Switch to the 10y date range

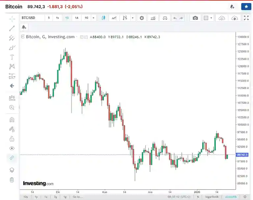tap(25, 197)
